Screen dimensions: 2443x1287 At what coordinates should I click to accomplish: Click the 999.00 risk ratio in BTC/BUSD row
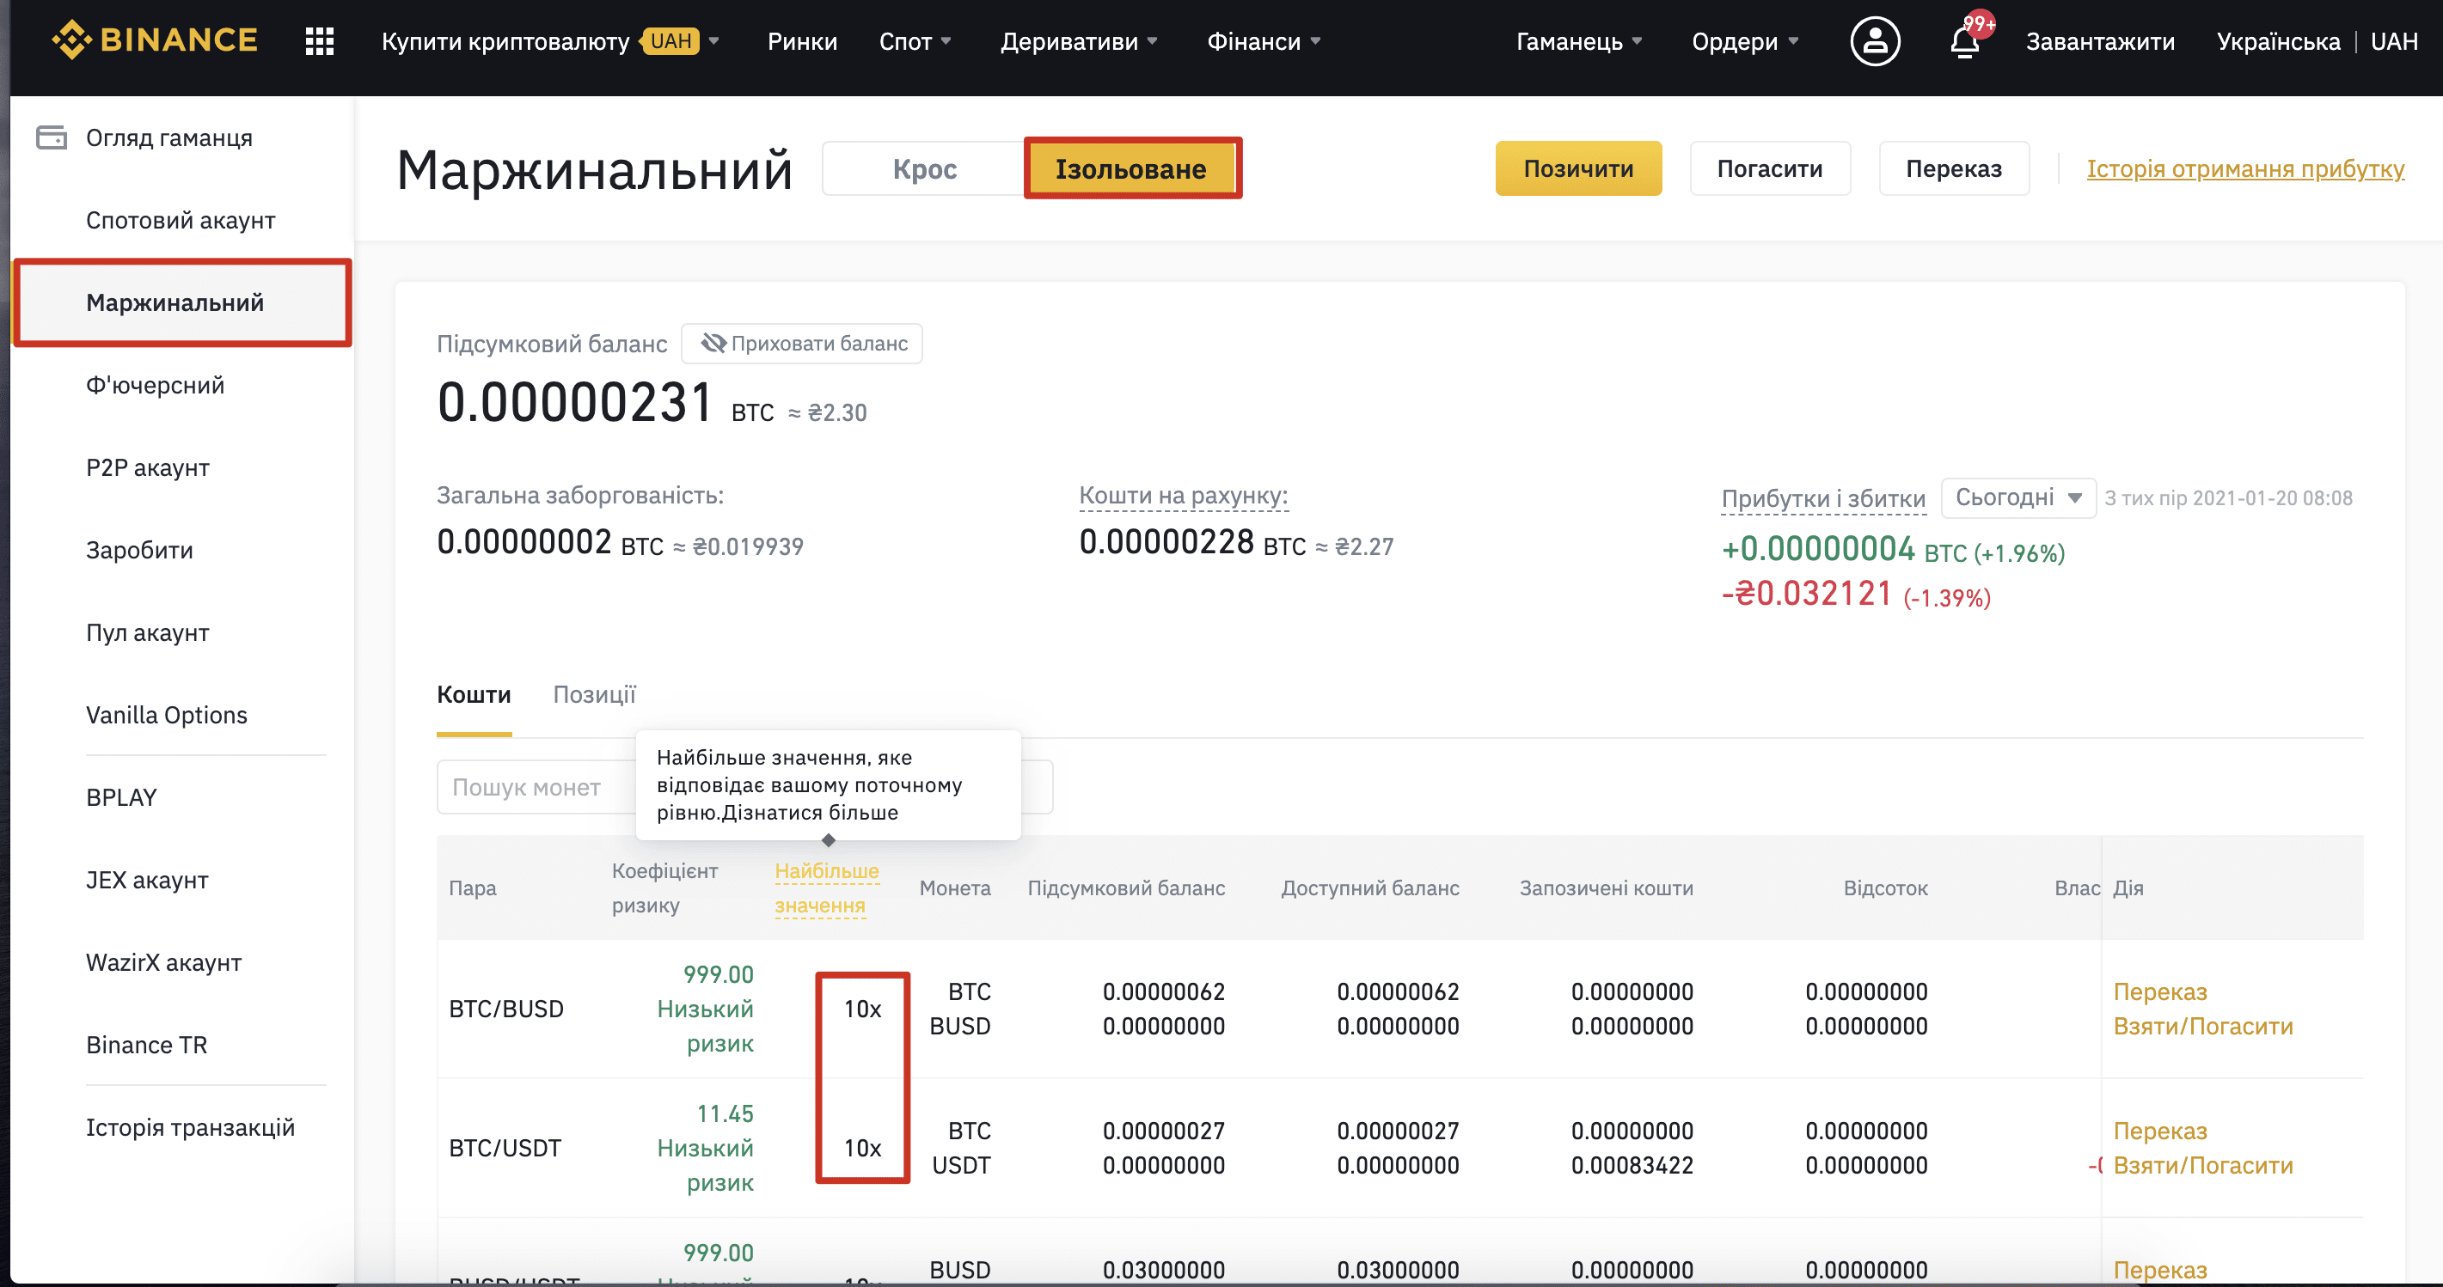718,974
